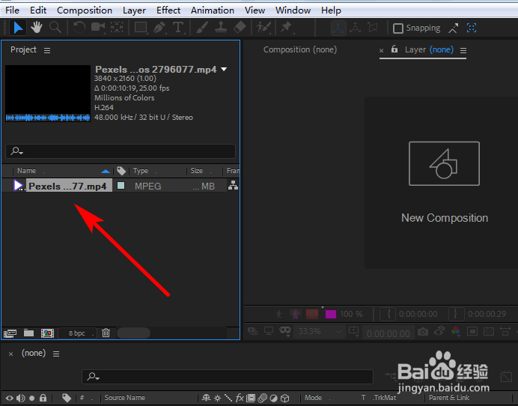Select the Hand tool

[x=37, y=28]
